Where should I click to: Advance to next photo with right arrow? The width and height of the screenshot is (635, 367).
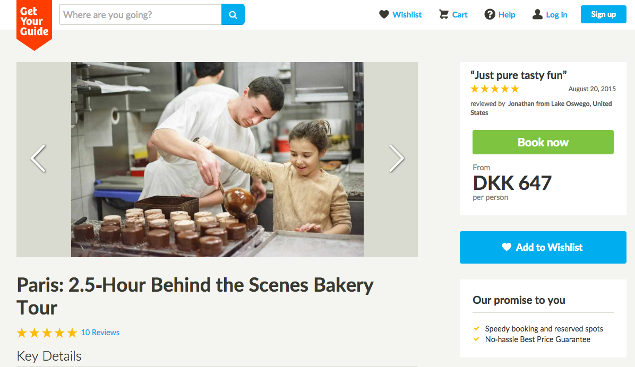click(x=396, y=159)
